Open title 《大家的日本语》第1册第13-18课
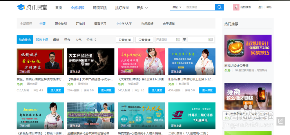This screenshot has width=290, height=135. point(141,79)
